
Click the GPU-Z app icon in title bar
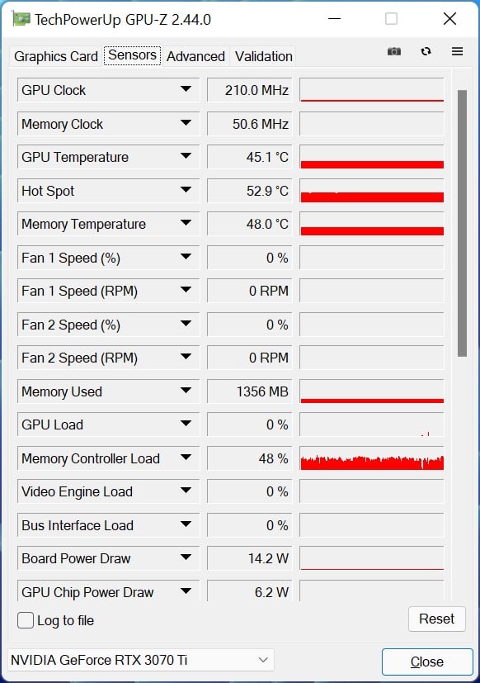tap(21, 19)
